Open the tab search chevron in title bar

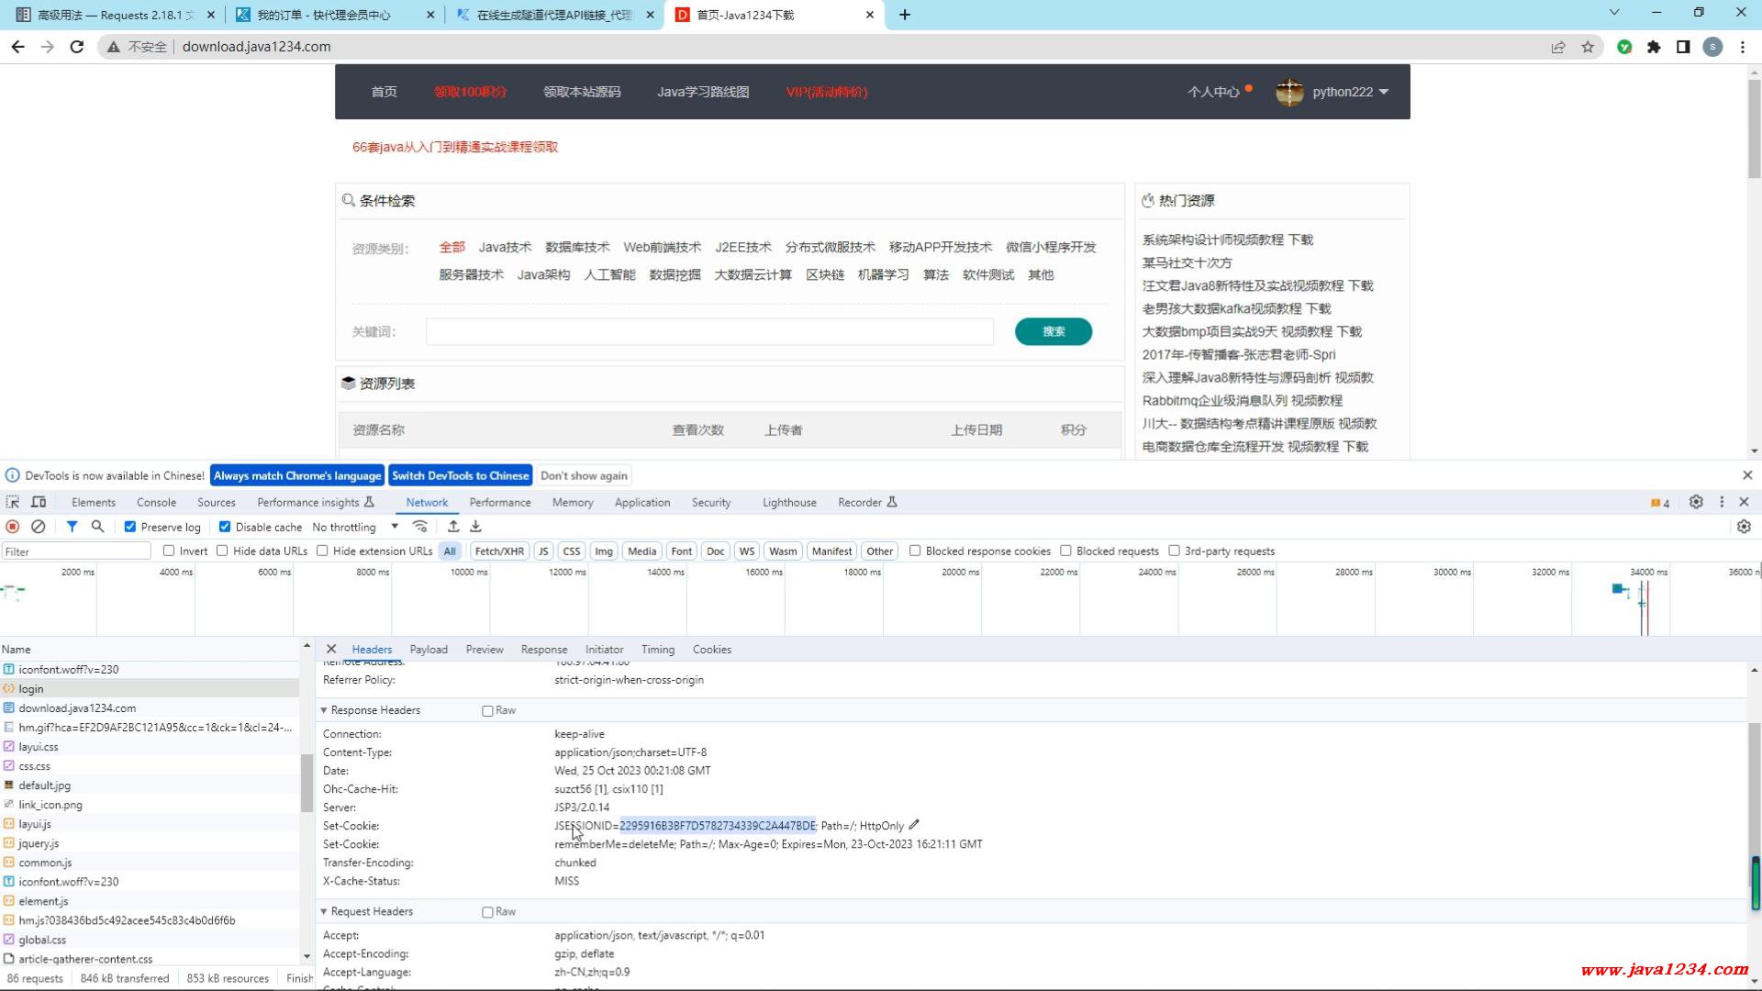1614,13
